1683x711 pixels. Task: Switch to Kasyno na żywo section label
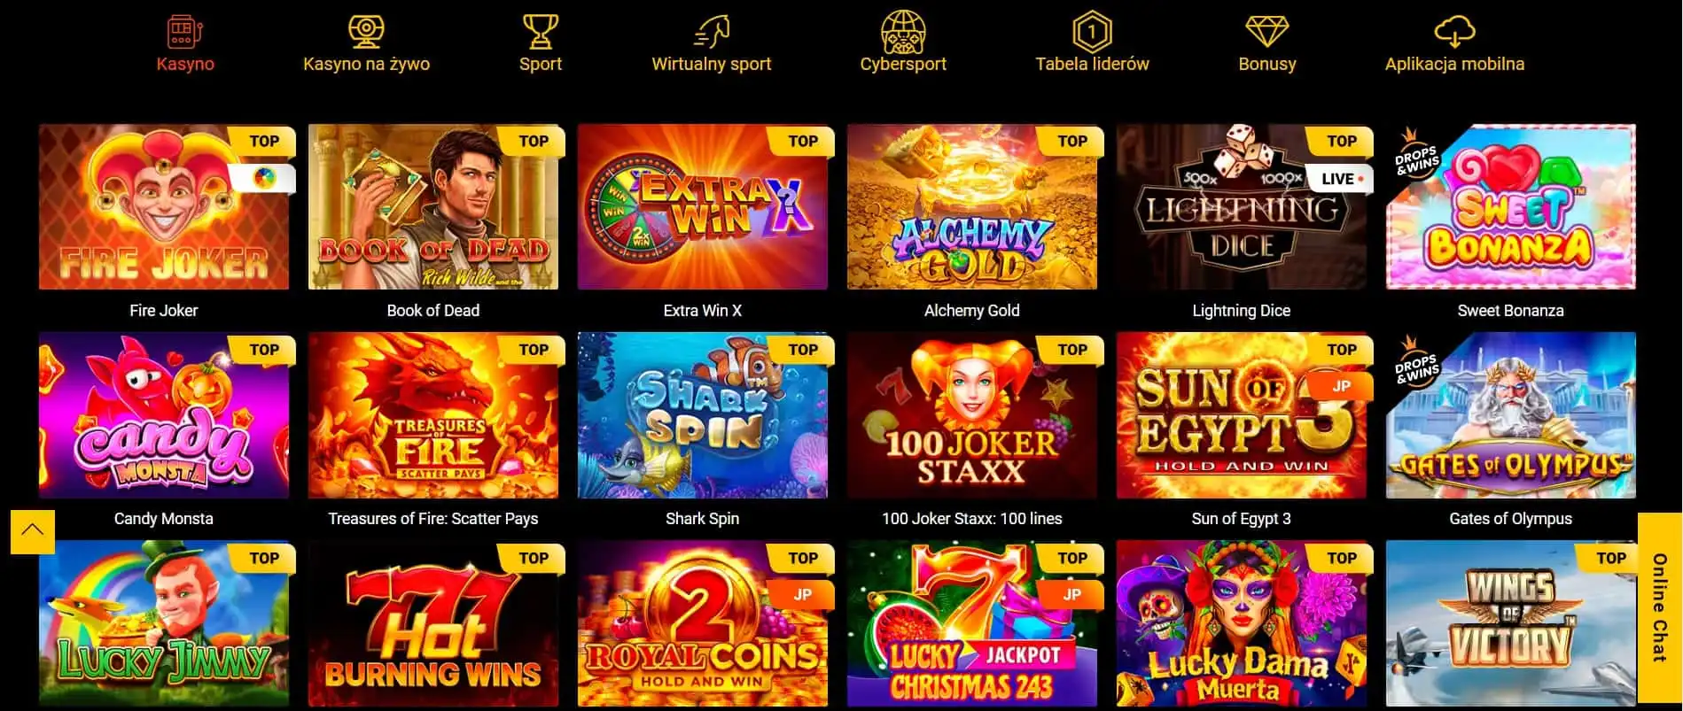tap(366, 64)
